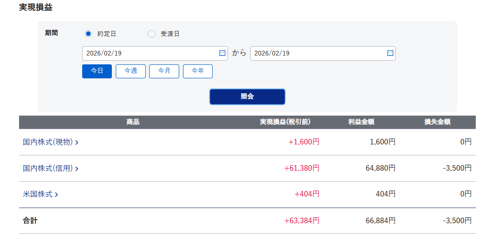Open the 国内株式(現物) details link
The height and width of the screenshot is (238, 480).
(x=48, y=142)
